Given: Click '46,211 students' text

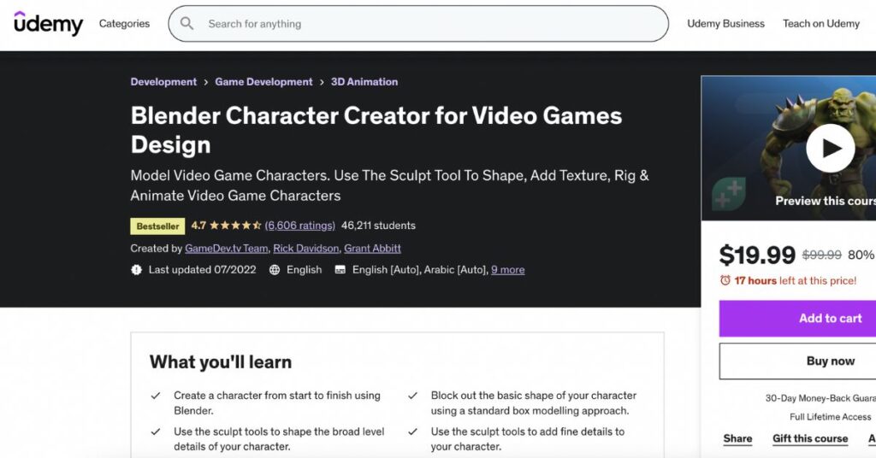Looking at the screenshot, I should point(378,226).
